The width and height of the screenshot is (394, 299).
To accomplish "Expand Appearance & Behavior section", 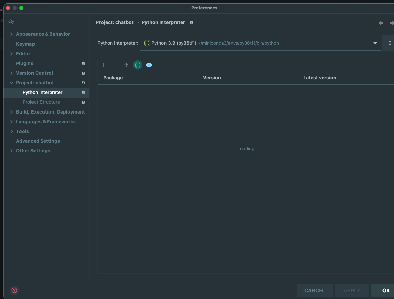I will (11, 34).
